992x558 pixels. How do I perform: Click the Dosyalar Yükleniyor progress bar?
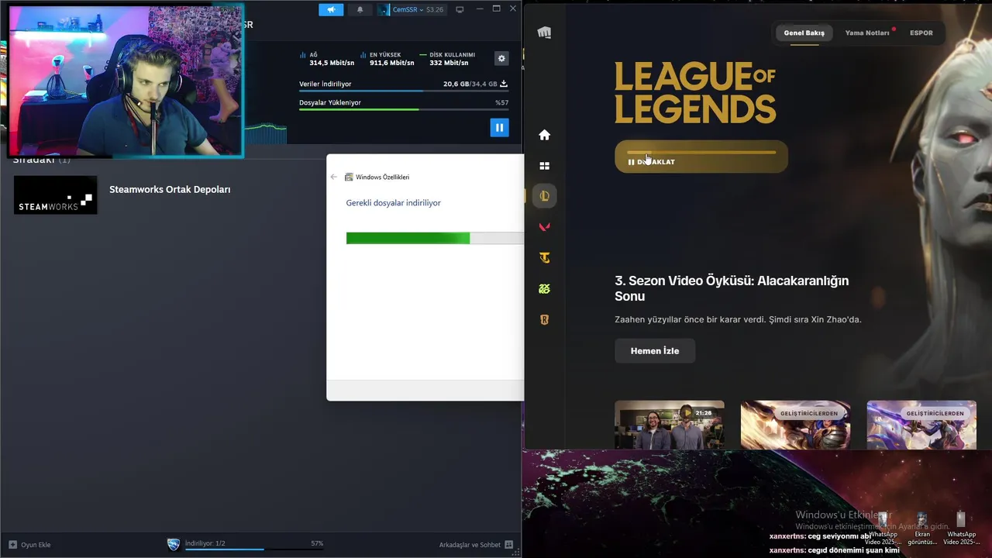404,109
